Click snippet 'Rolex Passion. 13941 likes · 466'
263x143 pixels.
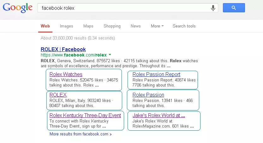[163, 101]
